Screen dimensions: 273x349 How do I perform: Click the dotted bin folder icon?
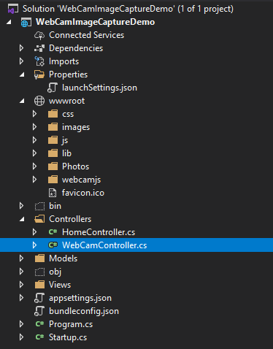pyautogui.click(x=39, y=206)
